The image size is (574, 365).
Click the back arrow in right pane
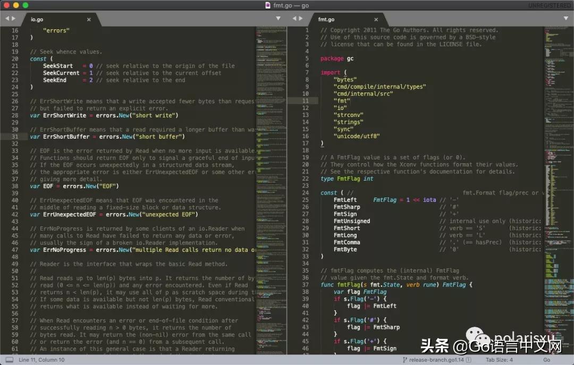294,19
